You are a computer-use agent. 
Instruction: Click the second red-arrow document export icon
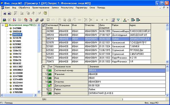point(31,20)
